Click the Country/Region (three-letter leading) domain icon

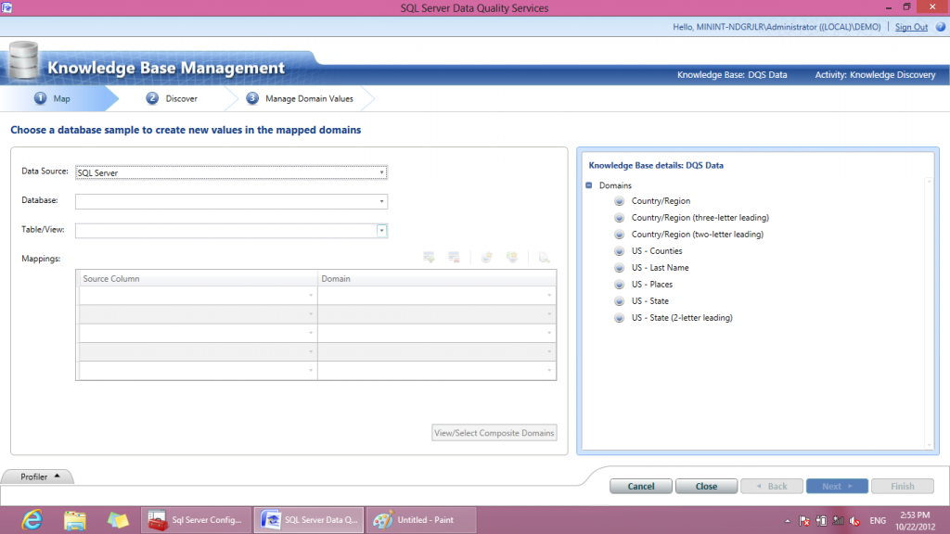619,217
